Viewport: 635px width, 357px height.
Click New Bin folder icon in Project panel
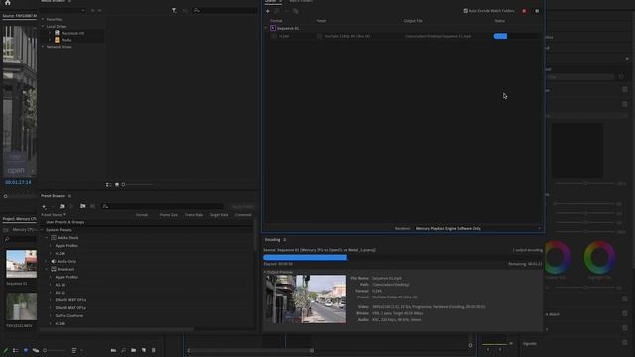coord(133,350)
